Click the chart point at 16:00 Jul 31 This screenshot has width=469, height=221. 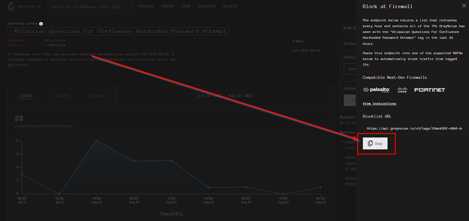(59, 194)
